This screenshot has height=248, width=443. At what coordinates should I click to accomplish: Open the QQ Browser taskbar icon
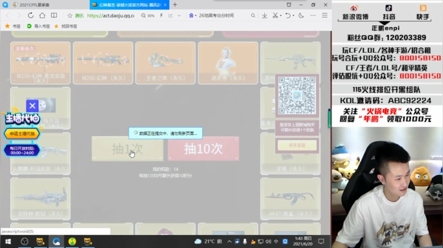(x=56, y=241)
